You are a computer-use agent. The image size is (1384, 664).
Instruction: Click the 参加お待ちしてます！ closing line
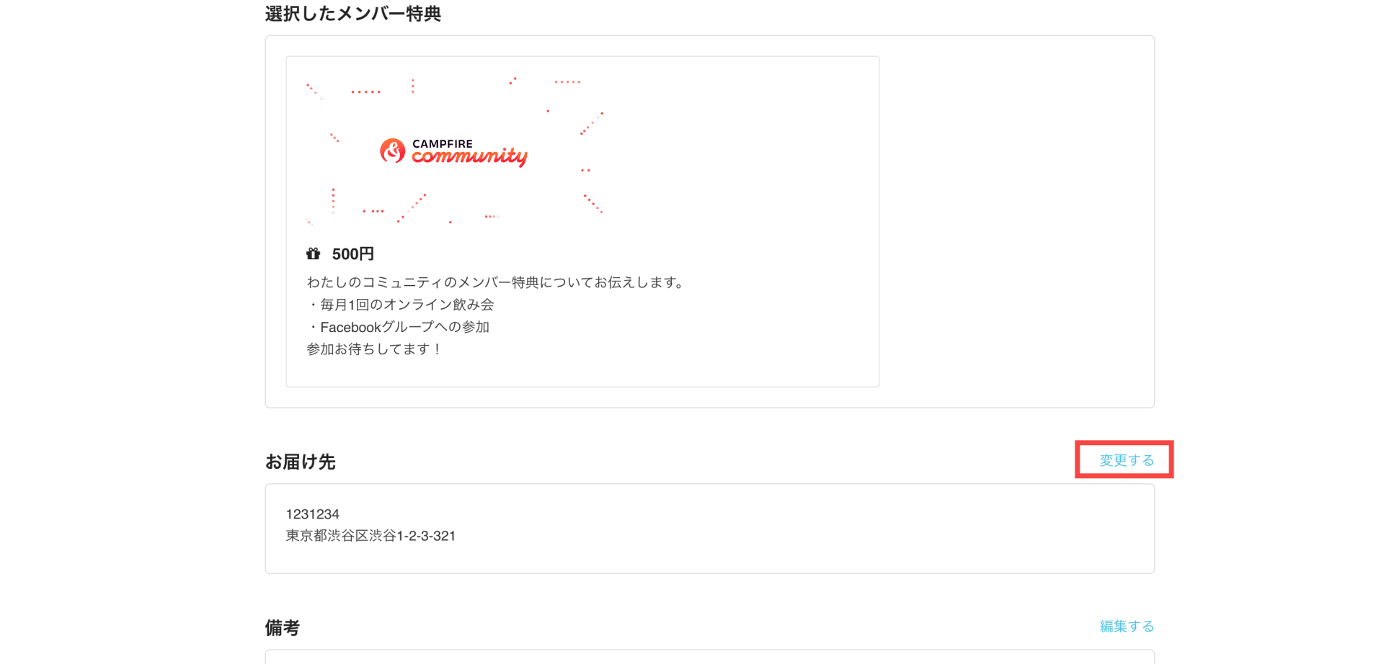pyautogui.click(x=375, y=349)
